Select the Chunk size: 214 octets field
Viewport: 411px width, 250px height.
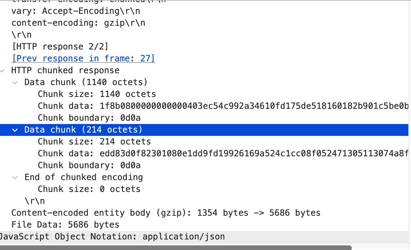[x=94, y=141]
